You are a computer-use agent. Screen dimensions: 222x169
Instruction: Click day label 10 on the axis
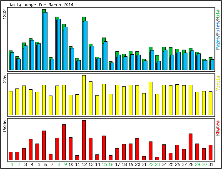(x=71, y=164)
